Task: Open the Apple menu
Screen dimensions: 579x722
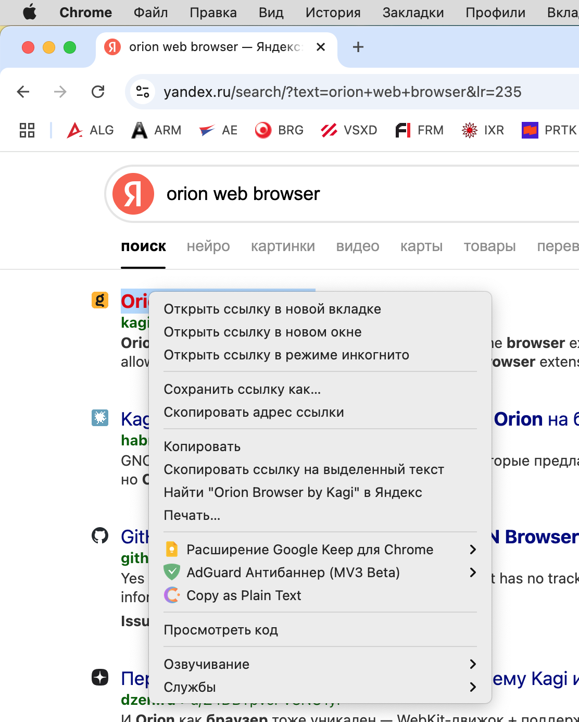Action: point(30,13)
